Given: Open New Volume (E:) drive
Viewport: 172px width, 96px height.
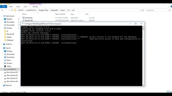Looking at the screenshot, I should [x=12, y=75].
